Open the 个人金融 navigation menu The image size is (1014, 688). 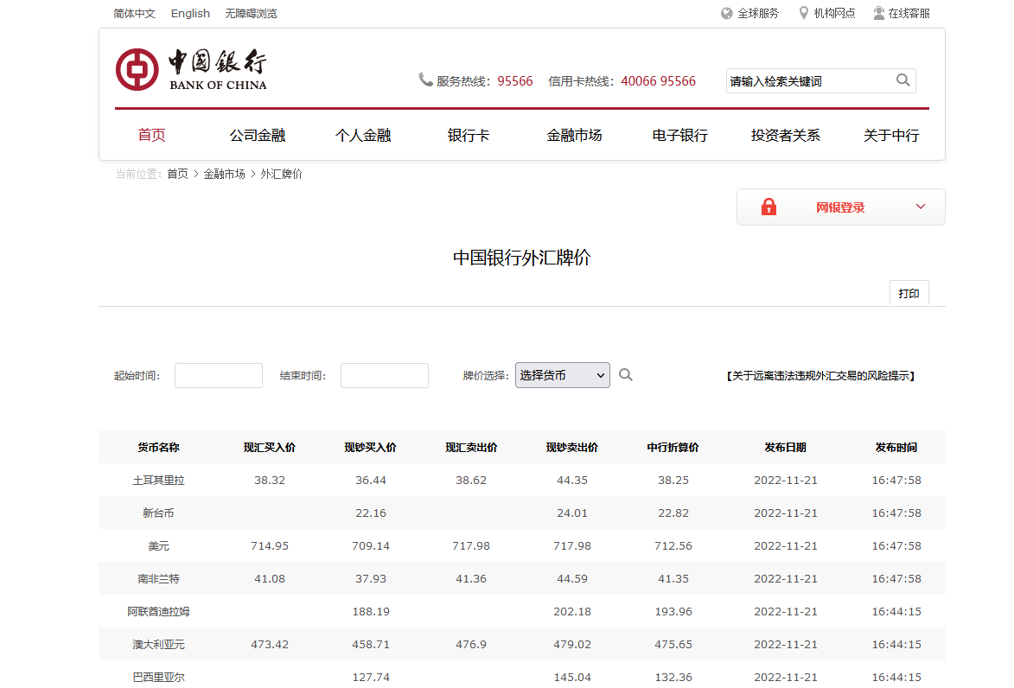[x=363, y=135]
